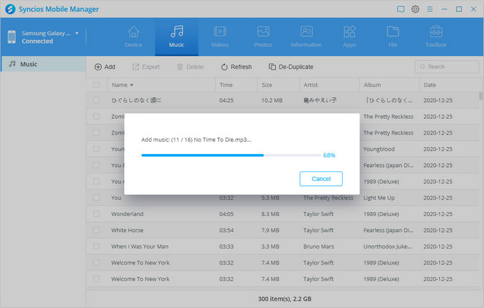Viewport: 484px width, 308px height.
Task: Click the 8.3 MB size cell
Action: pos(270,214)
